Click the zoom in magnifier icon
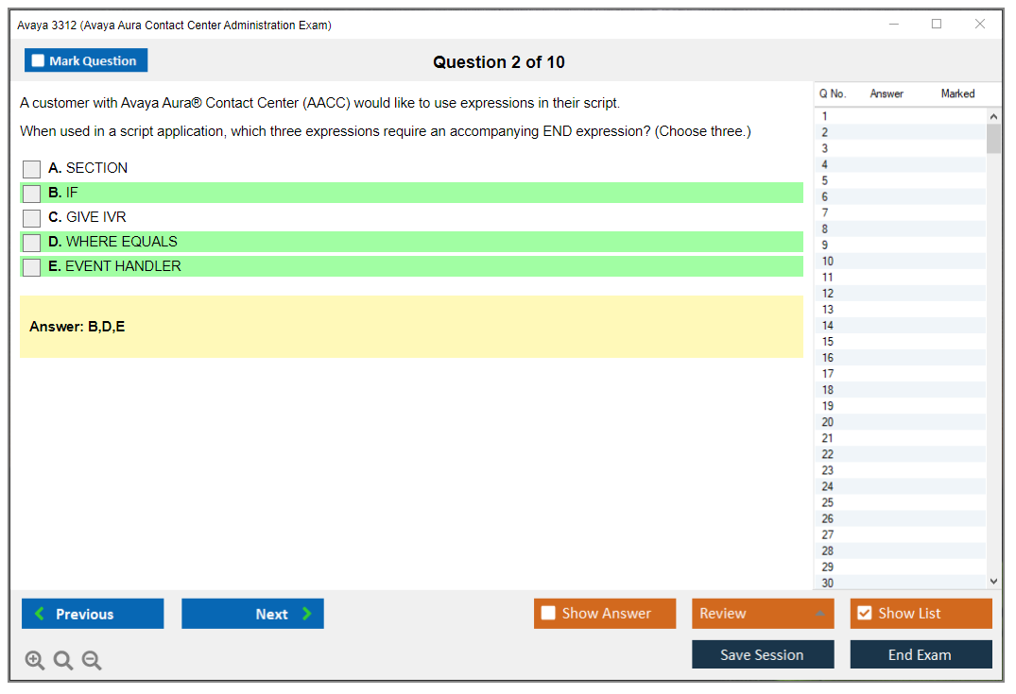The image size is (1016, 694). 35,660
